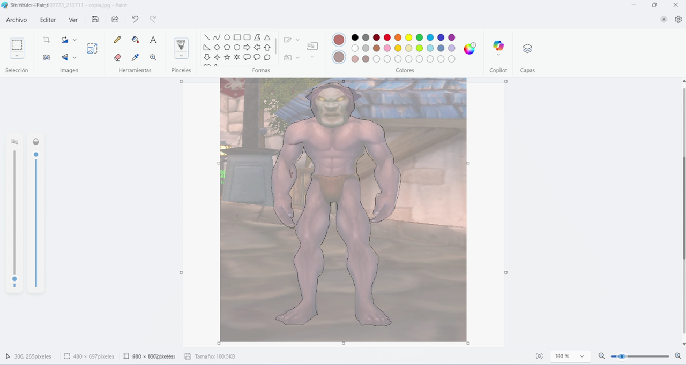Open the Editar menu

(x=48, y=20)
